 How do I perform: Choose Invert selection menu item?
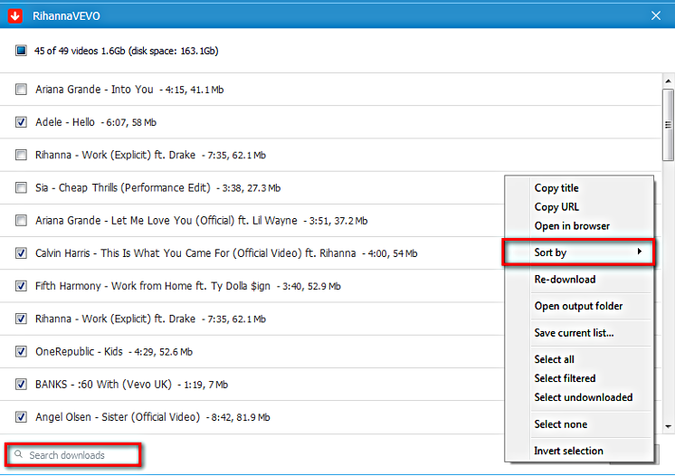568,451
